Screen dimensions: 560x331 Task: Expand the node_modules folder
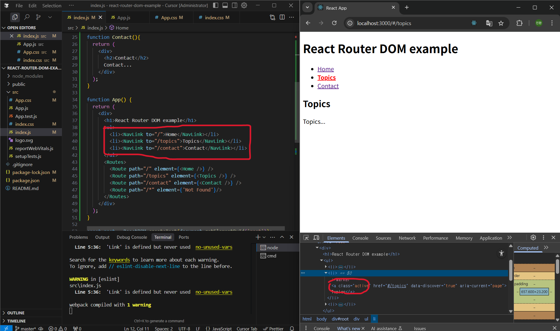coord(27,76)
